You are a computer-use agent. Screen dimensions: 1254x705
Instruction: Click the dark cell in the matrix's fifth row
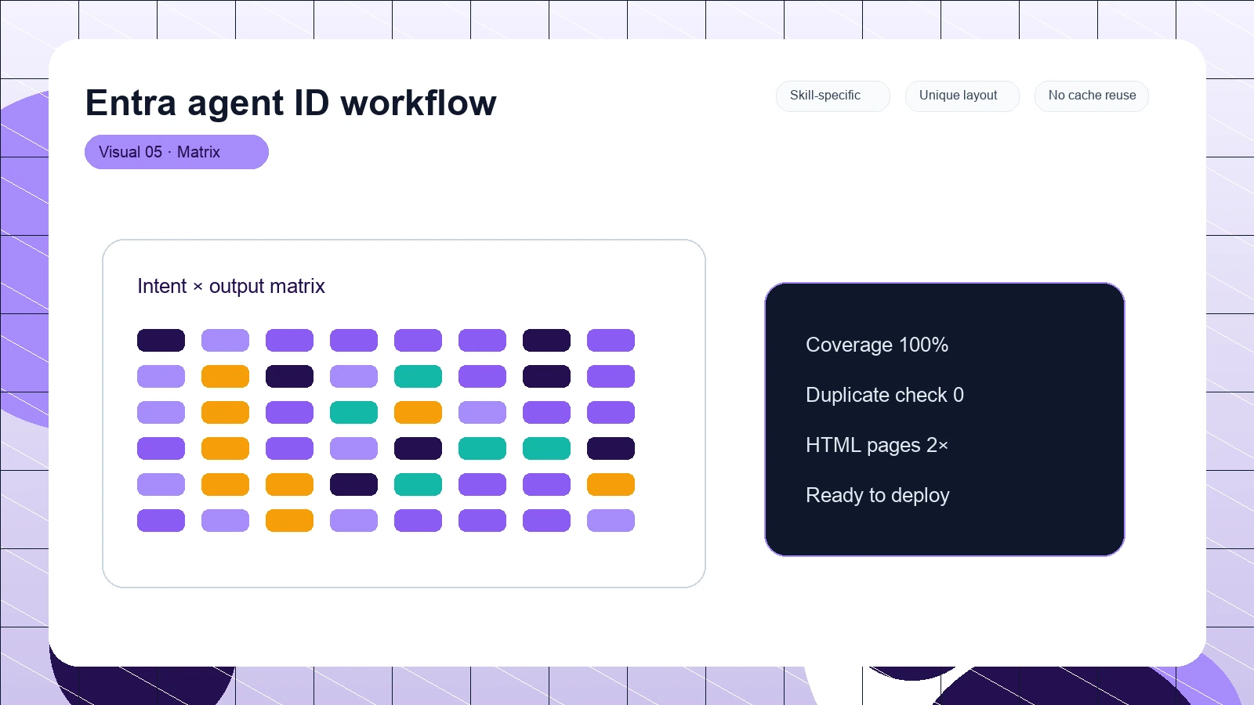[x=353, y=484]
